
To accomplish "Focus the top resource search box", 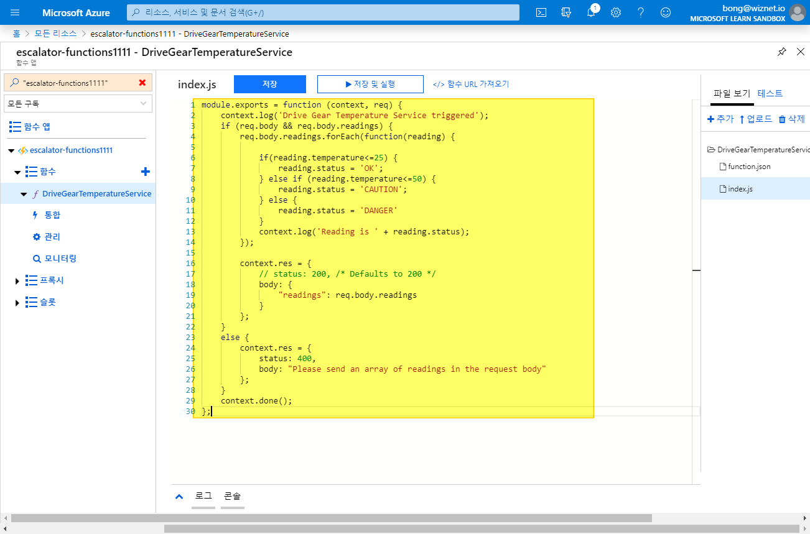I will [x=323, y=12].
